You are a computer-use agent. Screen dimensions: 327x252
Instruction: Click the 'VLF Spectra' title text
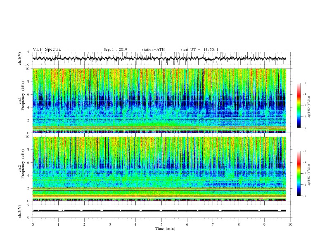(x=47, y=49)
